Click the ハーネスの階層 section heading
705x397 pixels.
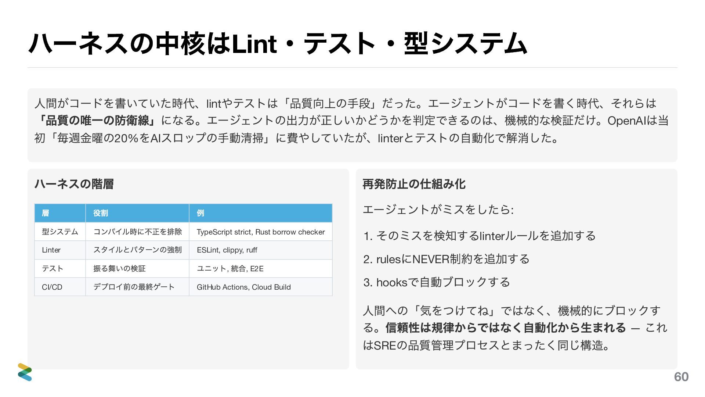coord(74,184)
